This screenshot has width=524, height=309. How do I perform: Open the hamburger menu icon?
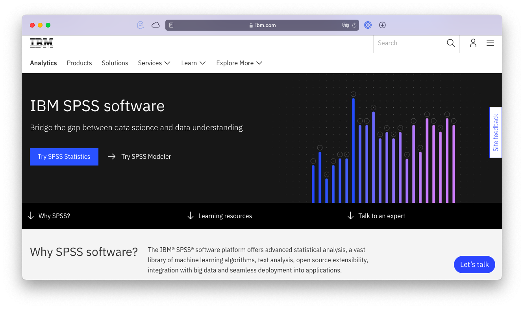click(x=490, y=43)
